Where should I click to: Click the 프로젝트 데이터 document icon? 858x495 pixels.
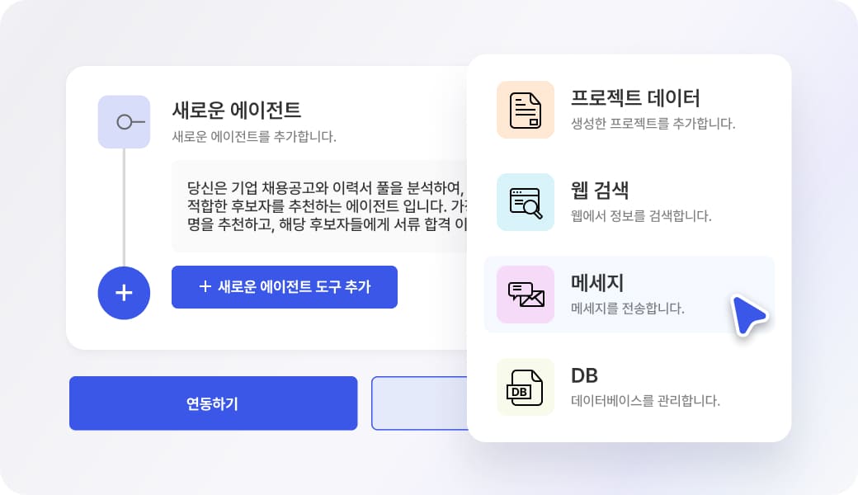(x=526, y=110)
